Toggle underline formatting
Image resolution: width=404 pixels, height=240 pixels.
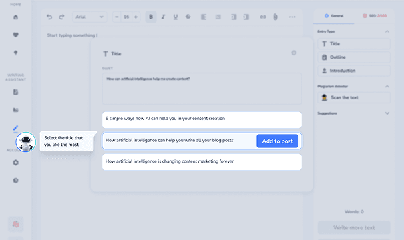tap(176, 17)
